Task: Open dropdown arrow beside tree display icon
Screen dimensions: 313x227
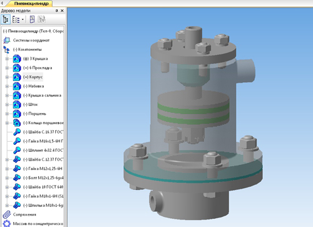Action: pyautogui.click(x=23, y=19)
